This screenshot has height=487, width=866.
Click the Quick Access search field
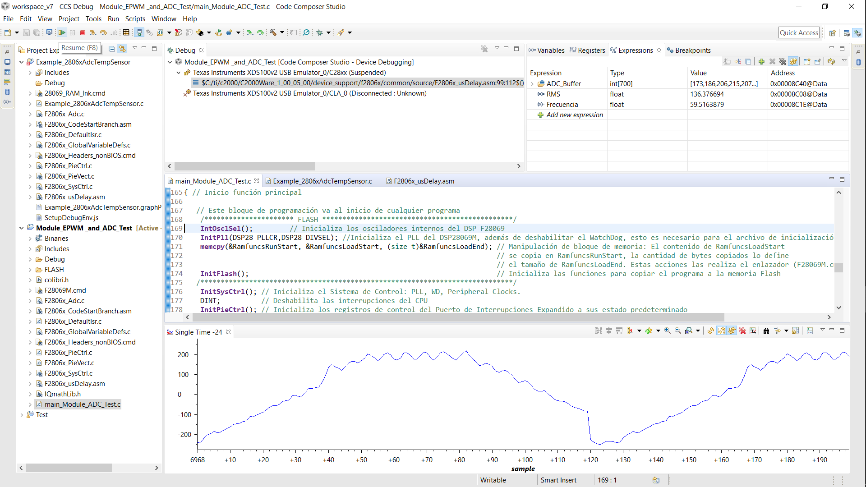[799, 33]
